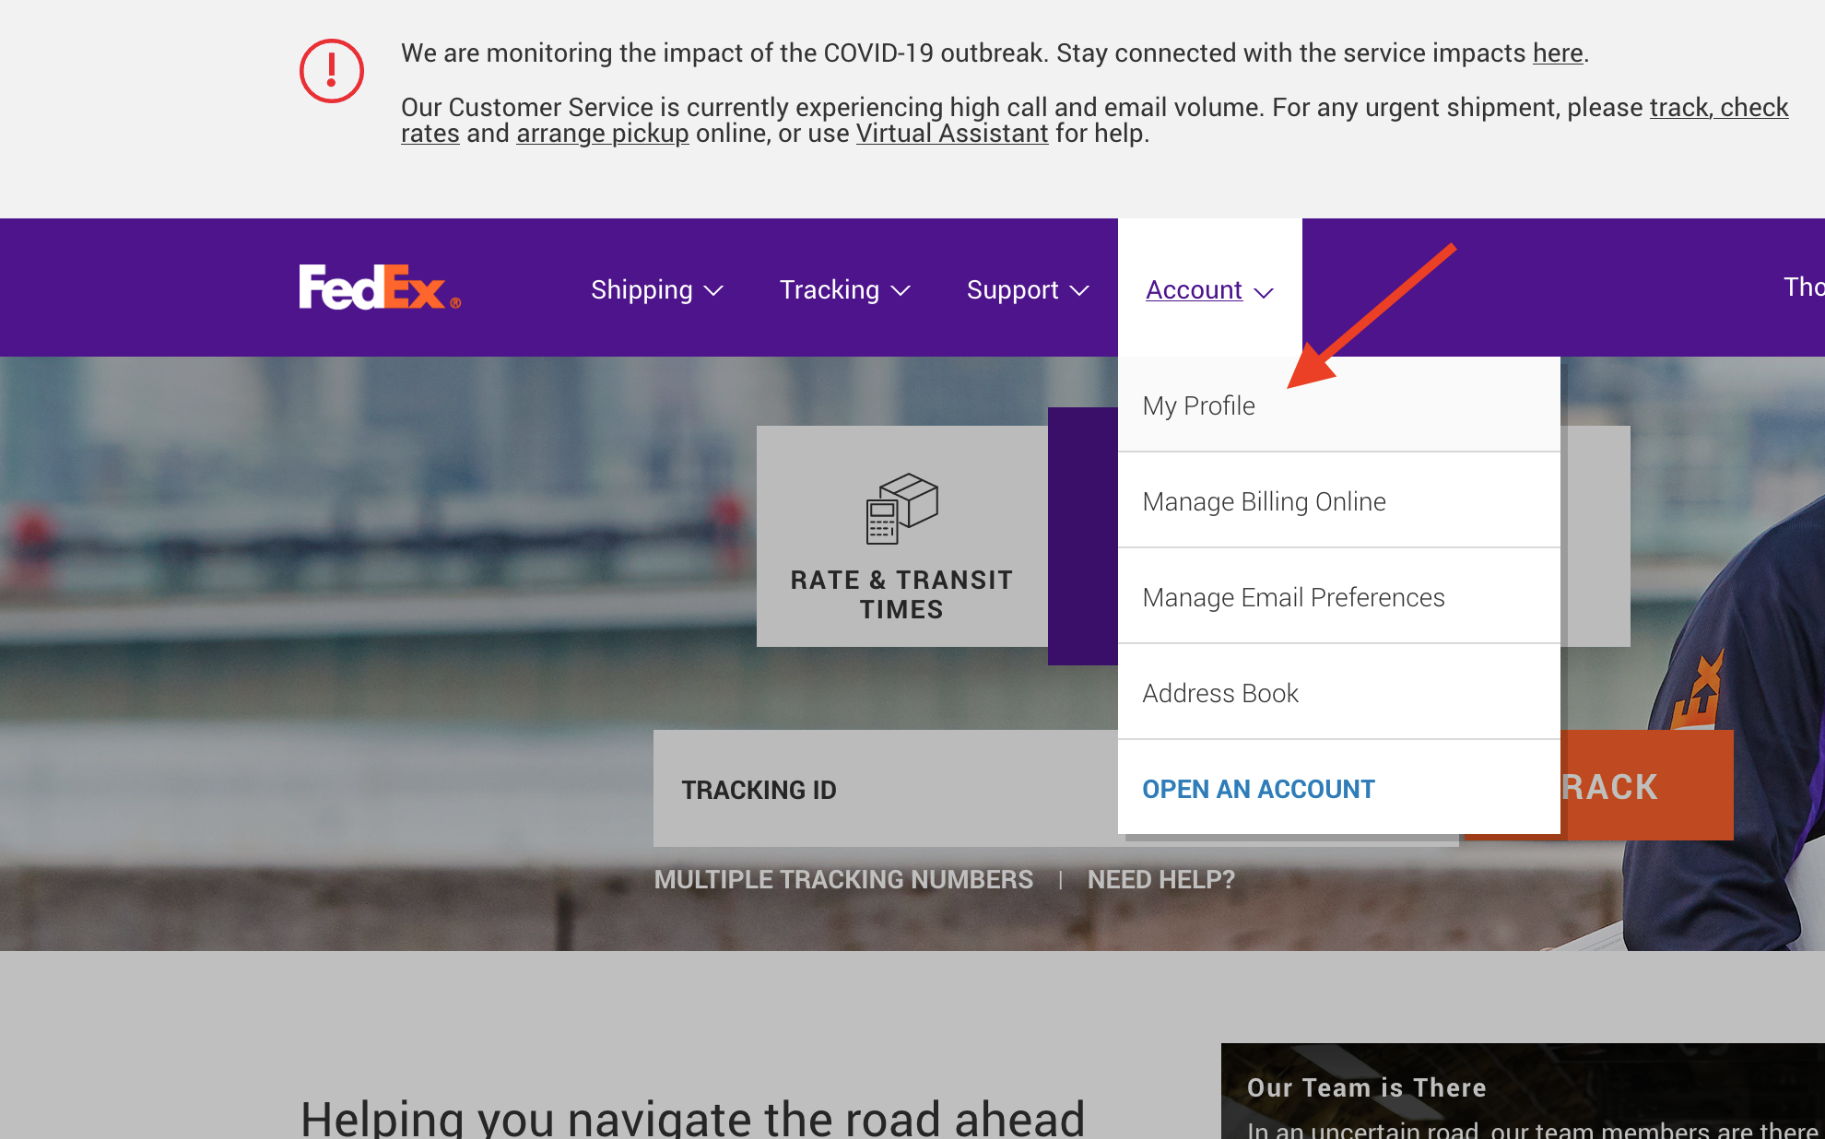This screenshot has width=1825, height=1139.
Task: Expand the Account dropdown menu
Action: pyautogui.click(x=1207, y=290)
